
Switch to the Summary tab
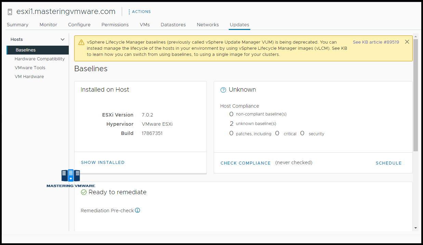click(x=17, y=25)
